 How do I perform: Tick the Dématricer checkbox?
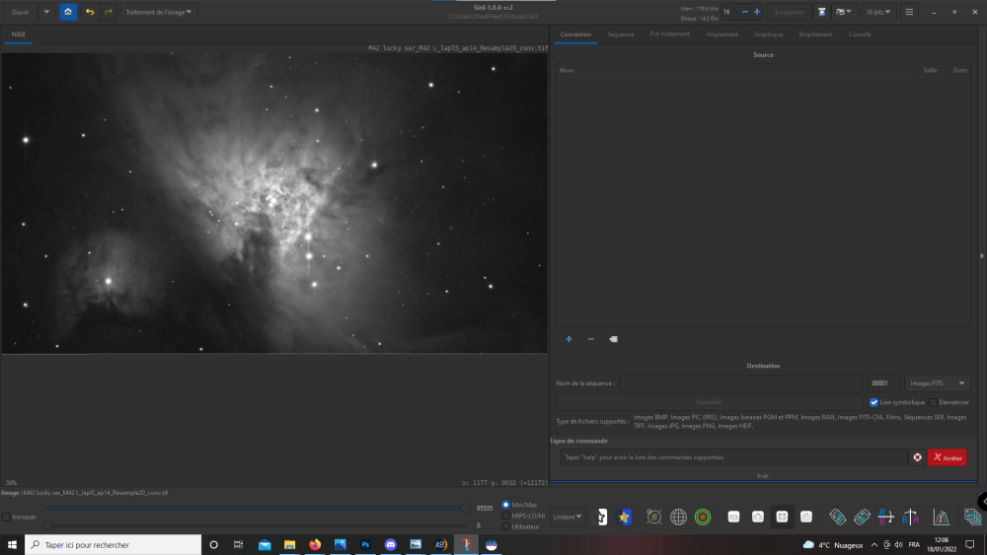pyautogui.click(x=934, y=402)
